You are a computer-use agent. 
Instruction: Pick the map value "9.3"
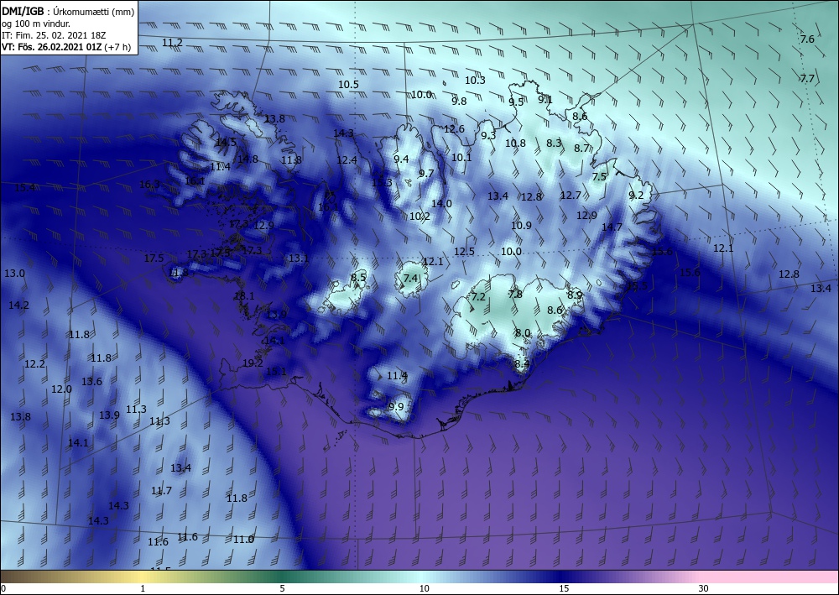[x=488, y=135]
